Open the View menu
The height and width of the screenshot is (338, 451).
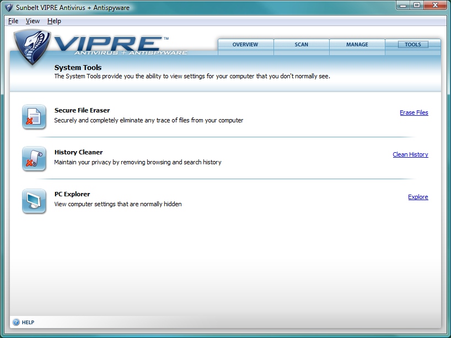(33, 21)
